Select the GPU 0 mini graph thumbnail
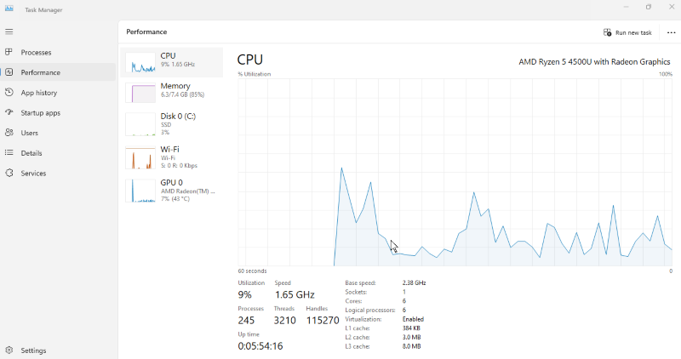This screenshot has height=359, width=681. (x=140, y=191)
